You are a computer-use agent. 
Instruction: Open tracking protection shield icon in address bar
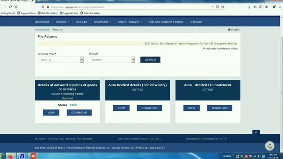42,7
